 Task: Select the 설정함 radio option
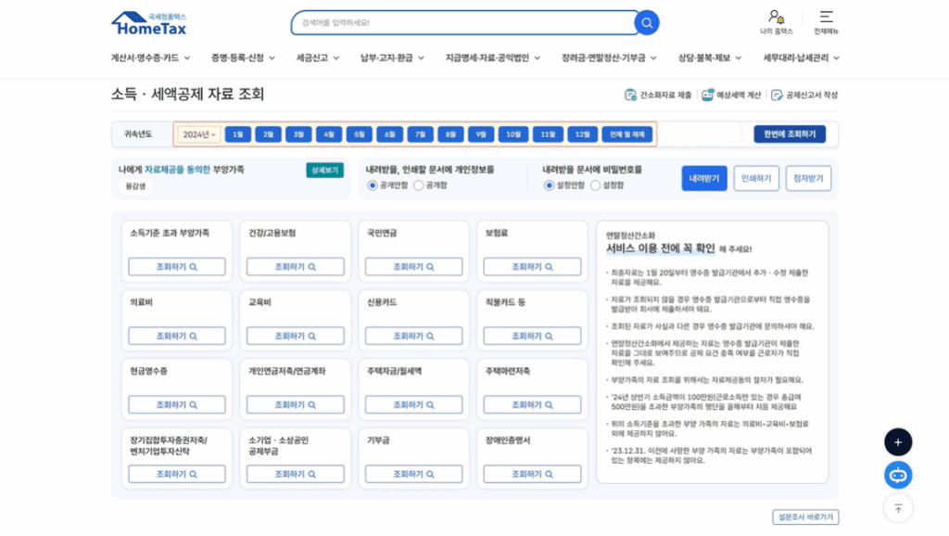pyautogui.click(x=594, y=184)
